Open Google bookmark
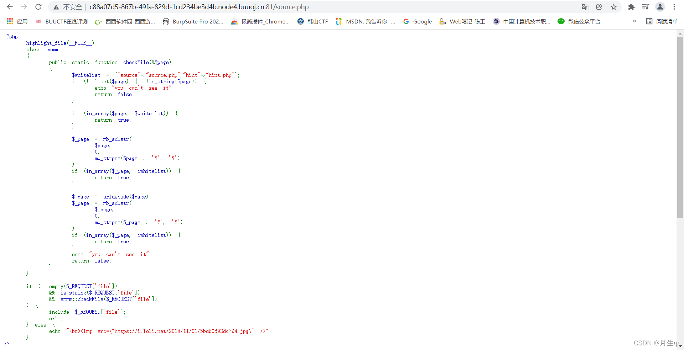684x350 pixels. tap(418, 21)
